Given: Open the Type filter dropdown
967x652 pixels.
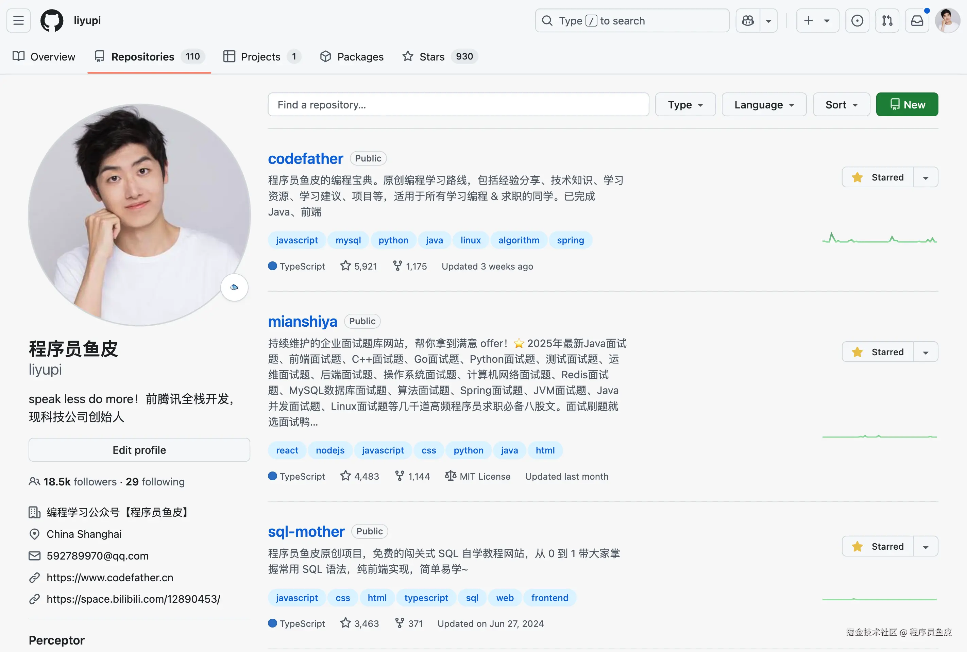Looking at the screenshot, I should (x=685, y=105).
